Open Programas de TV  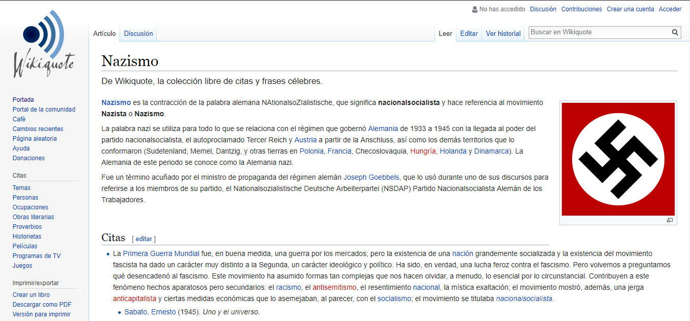click(x=36, y=256)
